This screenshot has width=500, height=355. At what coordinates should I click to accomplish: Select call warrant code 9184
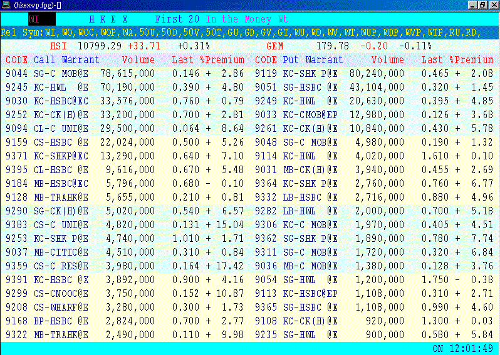[16, 184]
